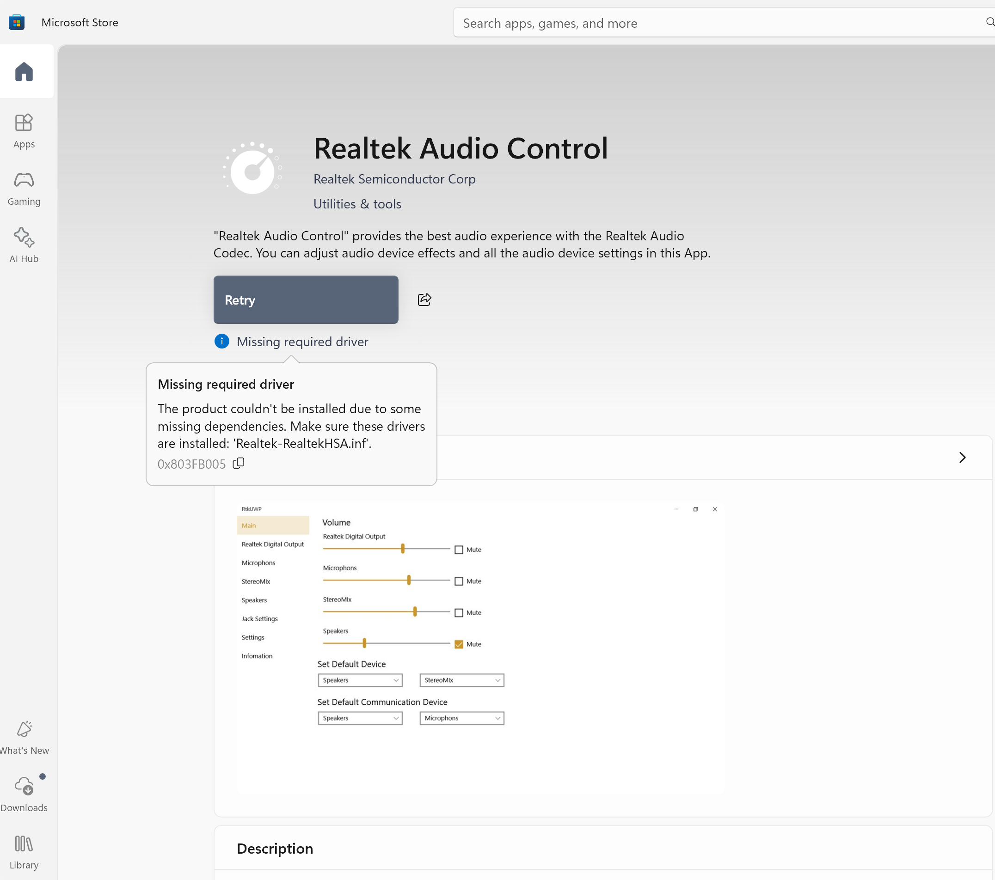
Task: Click the Missing required driver status text
Action: pos(302,342)
